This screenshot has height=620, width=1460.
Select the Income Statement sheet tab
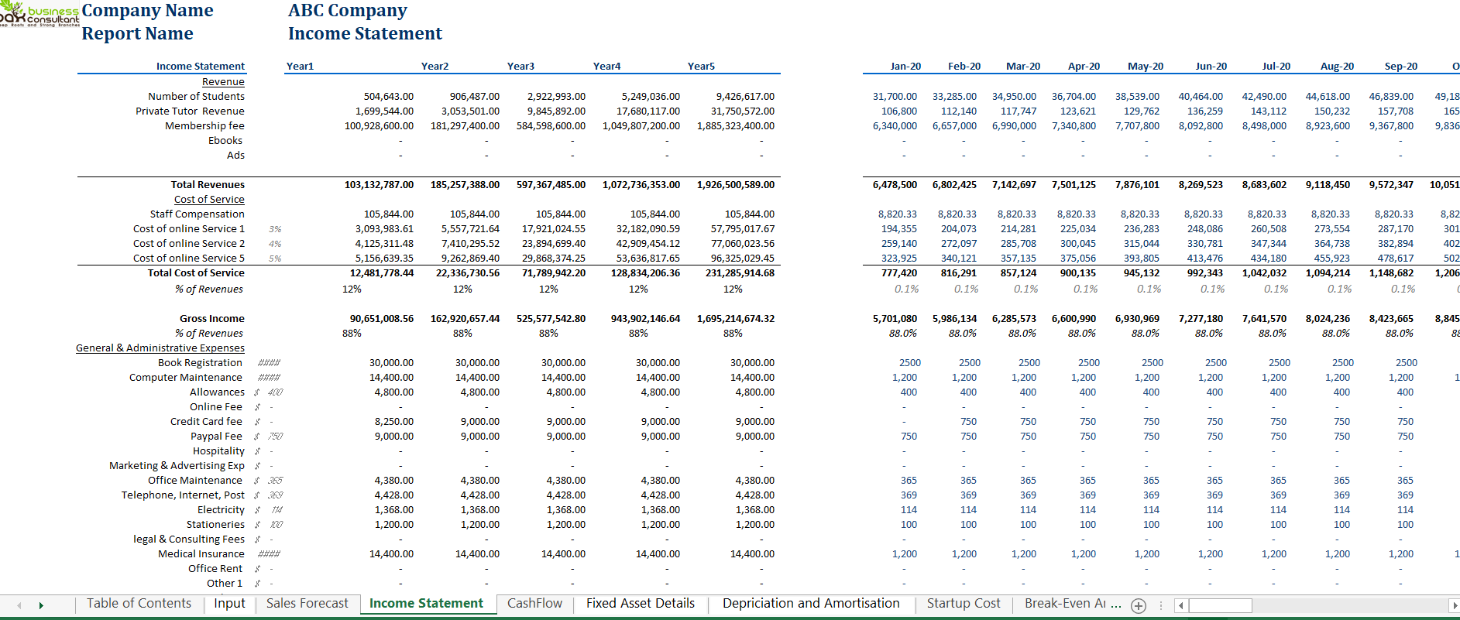click(426, 604)
